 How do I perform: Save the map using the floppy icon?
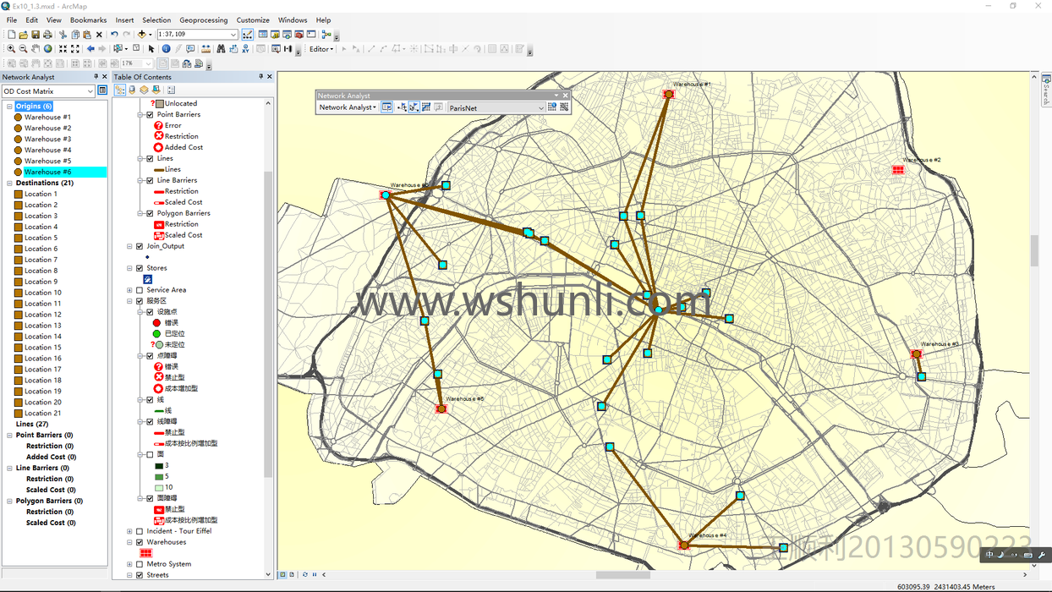(36, 35)
